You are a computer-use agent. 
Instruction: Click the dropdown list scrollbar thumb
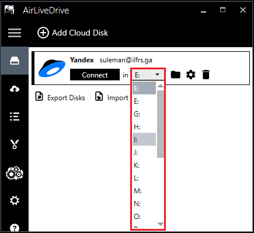tap(161, 124)
